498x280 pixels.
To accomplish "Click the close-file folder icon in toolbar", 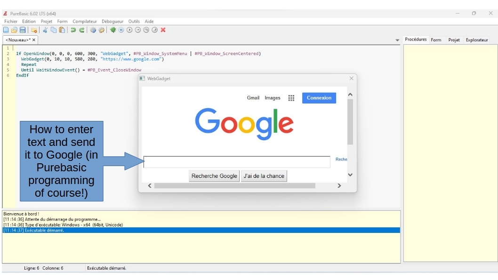I will [x=34, y=30].
